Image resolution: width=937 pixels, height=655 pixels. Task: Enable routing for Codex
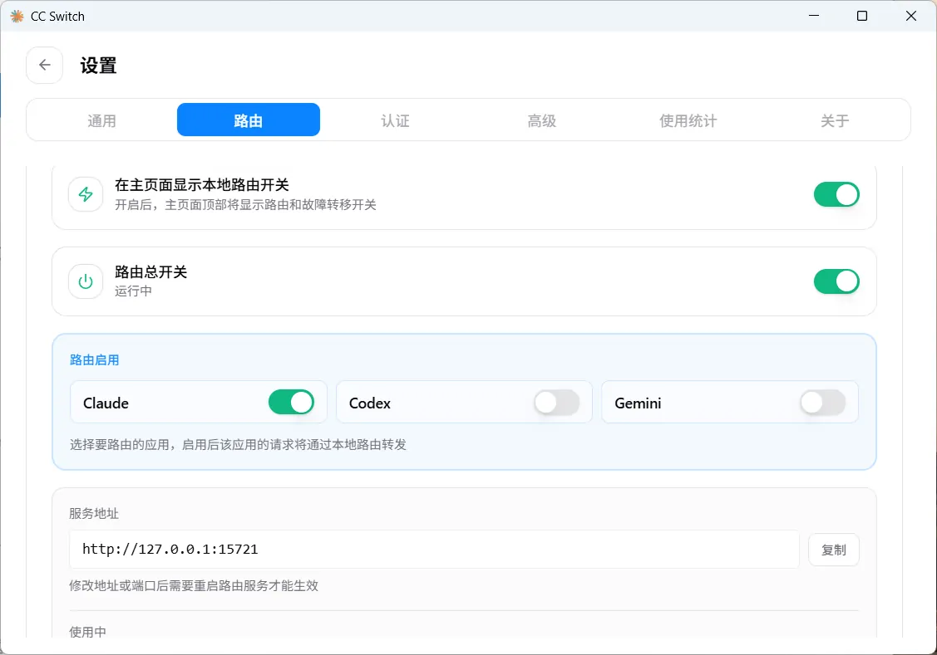556,402
